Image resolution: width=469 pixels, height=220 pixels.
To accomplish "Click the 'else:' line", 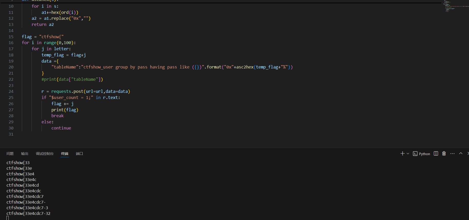I will (x=48, y=122).
